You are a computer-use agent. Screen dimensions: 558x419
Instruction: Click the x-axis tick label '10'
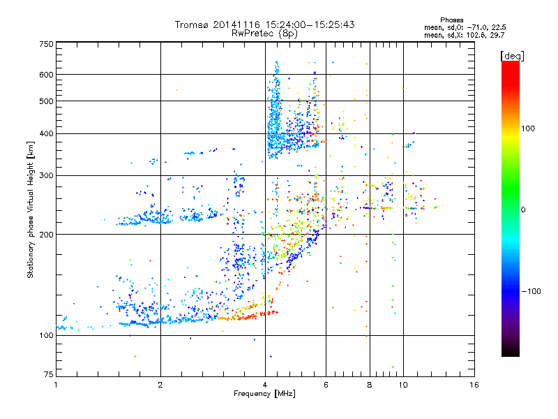[x=403, y=385]
